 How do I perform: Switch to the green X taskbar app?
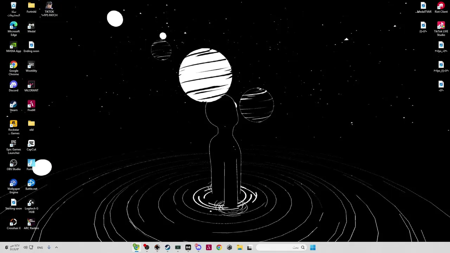[178, 247]
